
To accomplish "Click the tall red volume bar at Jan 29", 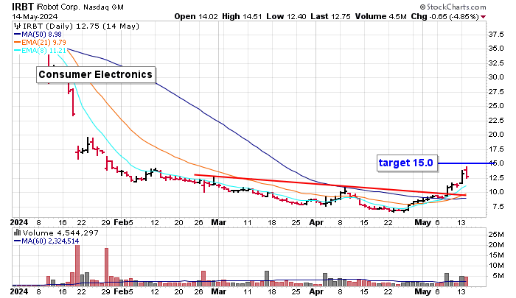I will click(106, 267).
